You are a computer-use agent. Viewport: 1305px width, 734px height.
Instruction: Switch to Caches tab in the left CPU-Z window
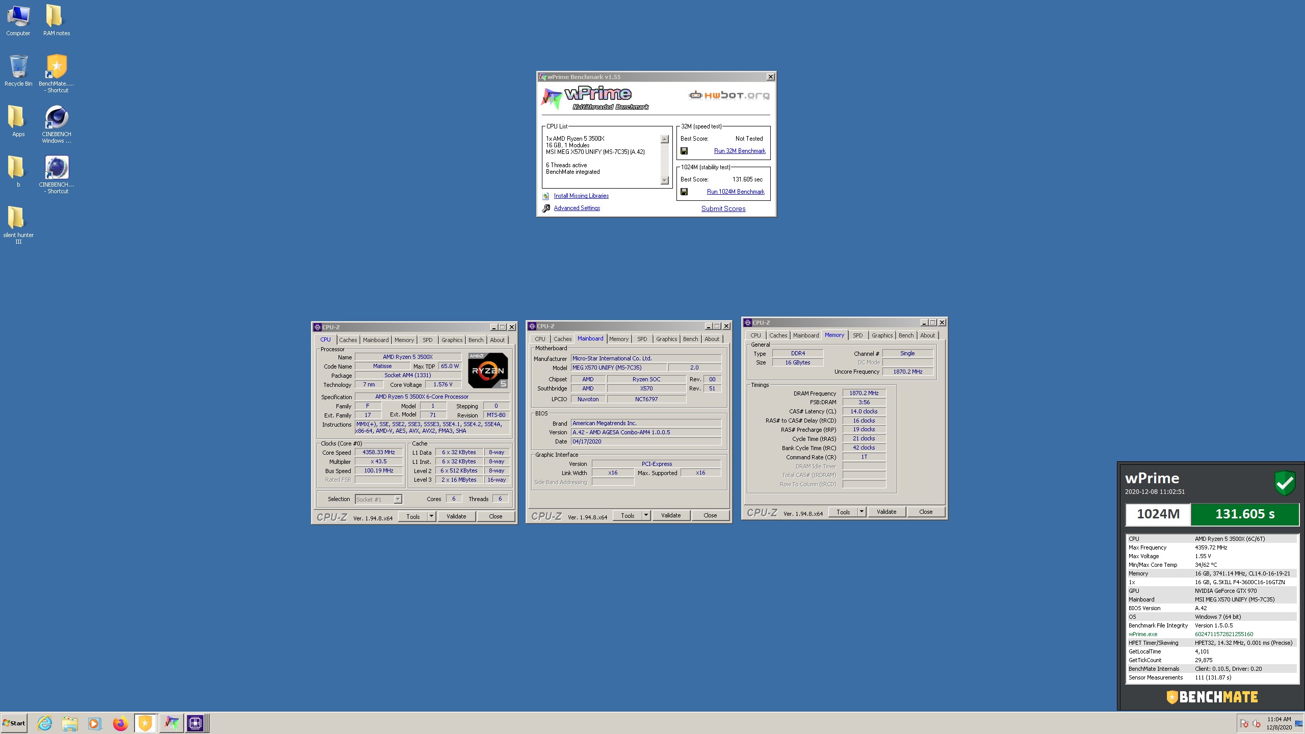coord(348,340)
